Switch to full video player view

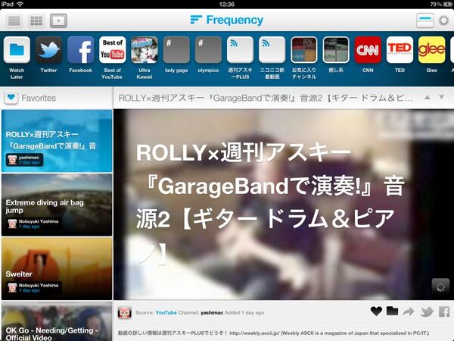click(x=58, y=20)
